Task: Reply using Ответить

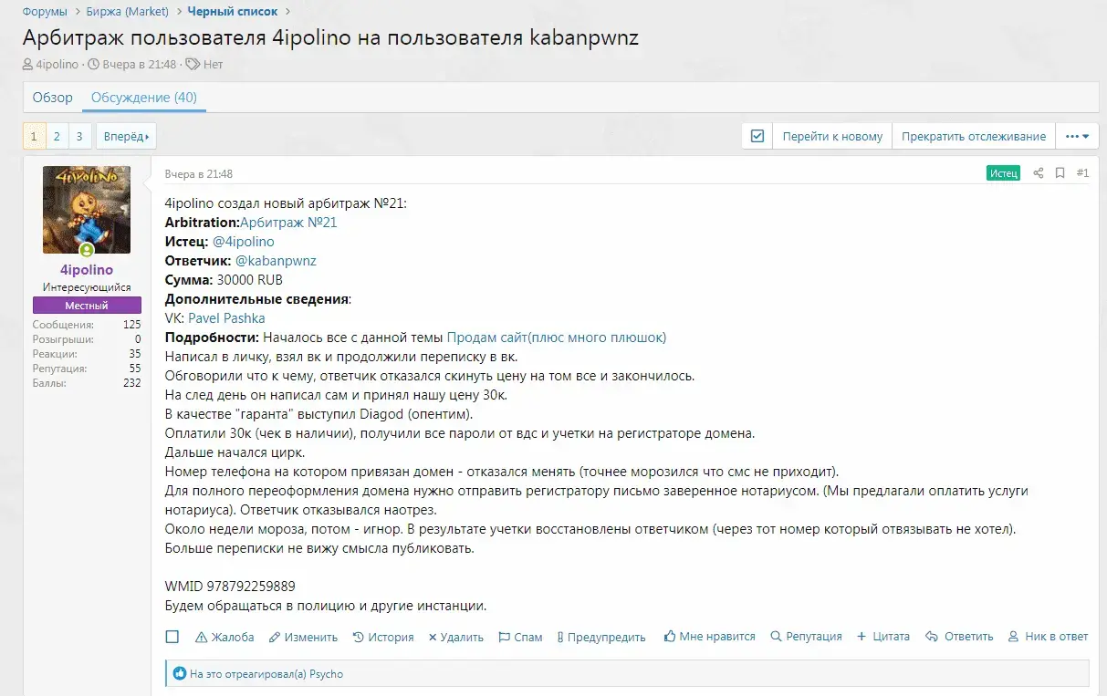Action: click(959, 637)
